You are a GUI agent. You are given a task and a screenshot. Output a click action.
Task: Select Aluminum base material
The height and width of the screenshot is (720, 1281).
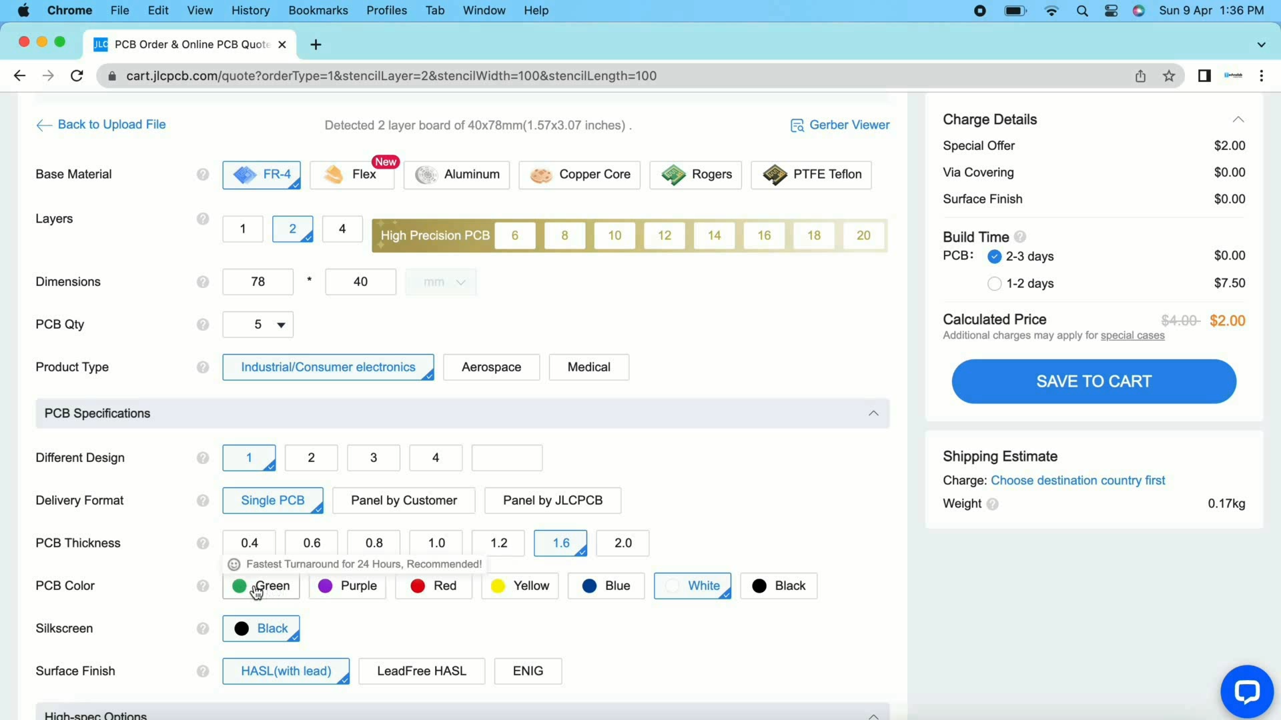pos(456,175)
